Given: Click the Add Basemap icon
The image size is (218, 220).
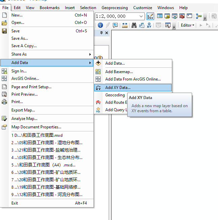Looking at the screenshot, I should click(98, 71).
